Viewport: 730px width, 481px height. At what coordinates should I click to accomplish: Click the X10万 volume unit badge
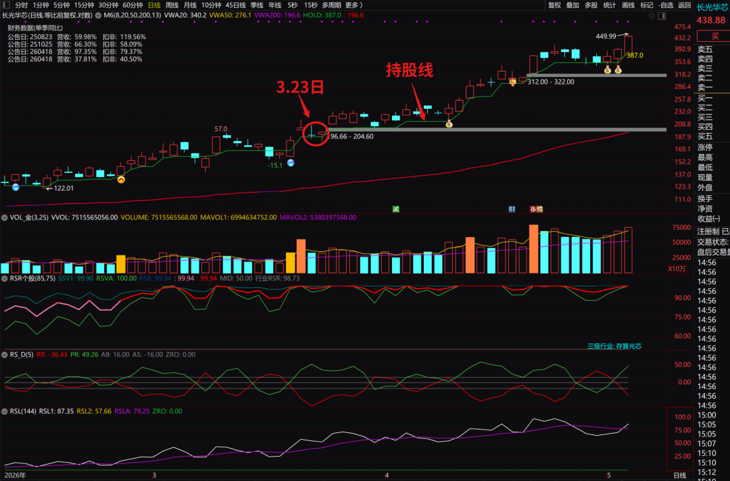click(x=677, y=268)
